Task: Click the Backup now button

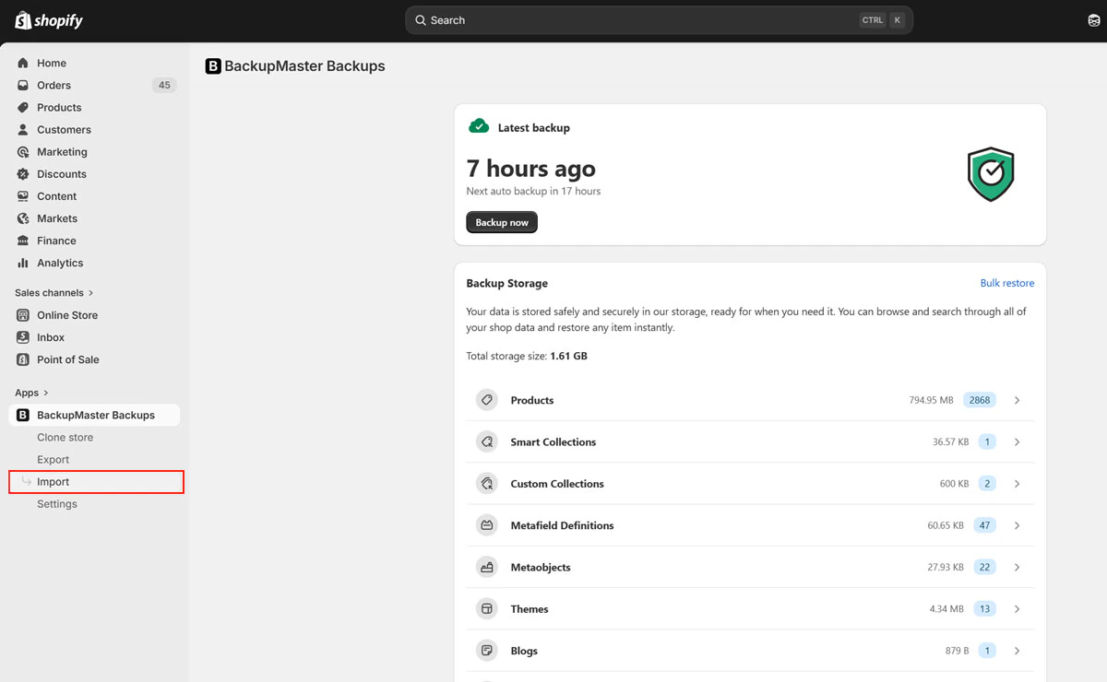Action: pos(501,222)
